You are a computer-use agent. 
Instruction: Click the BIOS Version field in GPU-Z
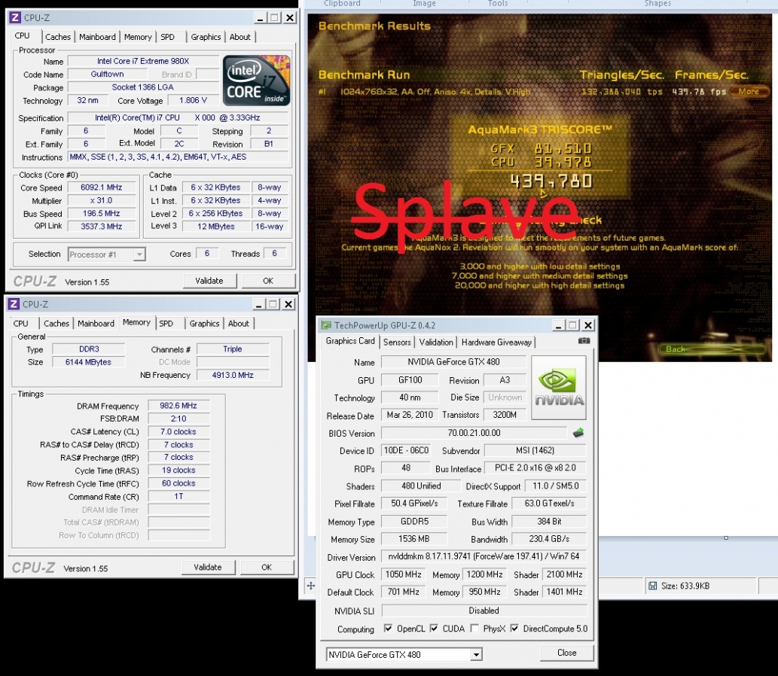click(473, 433)
